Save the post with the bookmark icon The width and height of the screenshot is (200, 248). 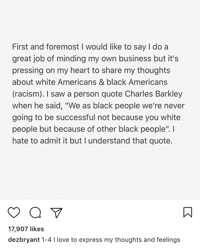point(188,212)
